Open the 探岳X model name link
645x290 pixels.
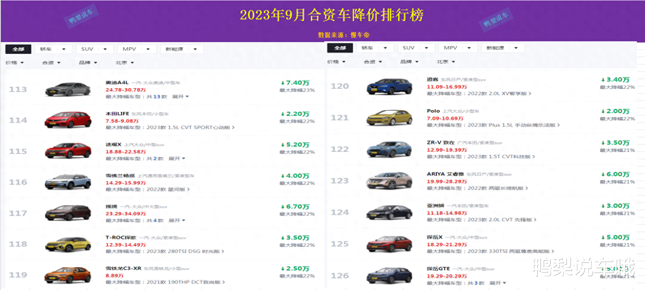(x=435, y=237)
